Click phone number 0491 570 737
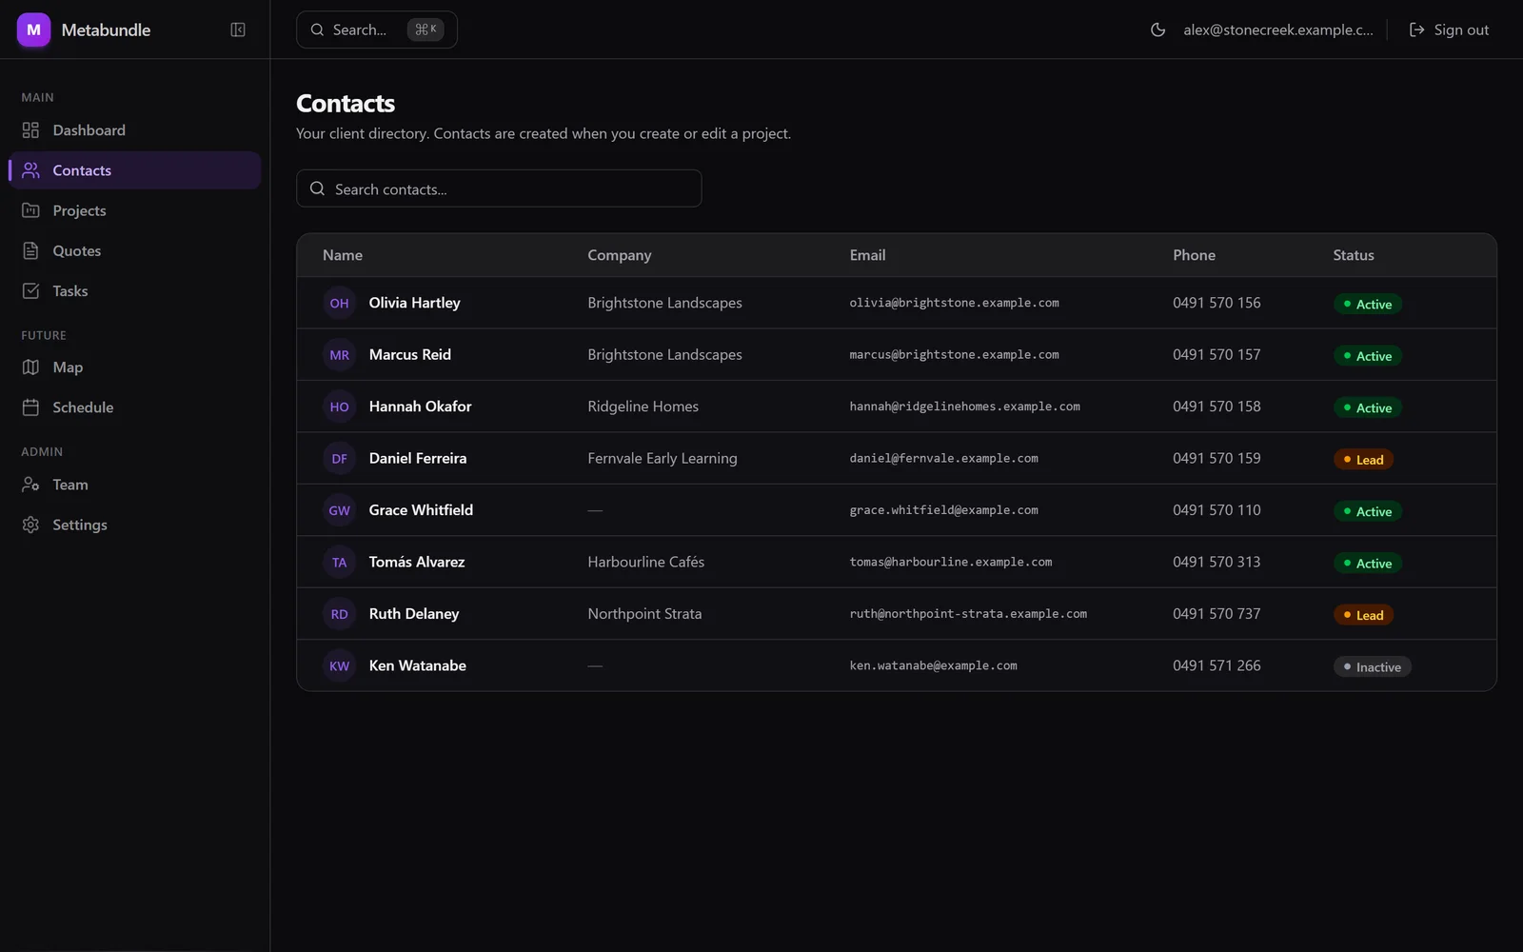This screenshot has height=952, width=1523. [x=1216, y=614]
